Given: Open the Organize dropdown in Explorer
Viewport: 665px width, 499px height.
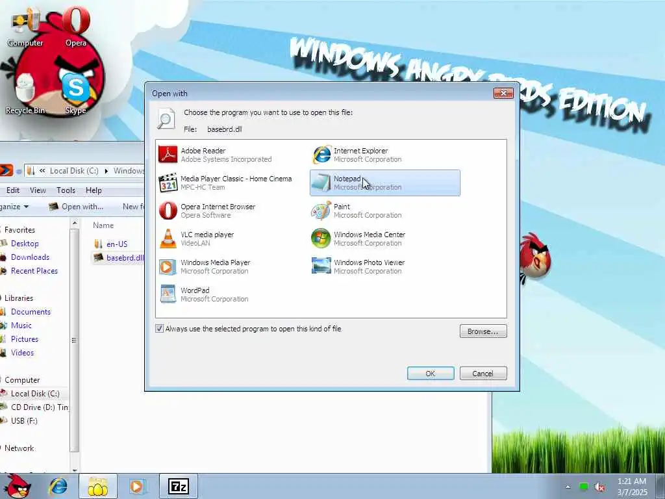Looking at the screenshot, I should click(x=14, y=207).
